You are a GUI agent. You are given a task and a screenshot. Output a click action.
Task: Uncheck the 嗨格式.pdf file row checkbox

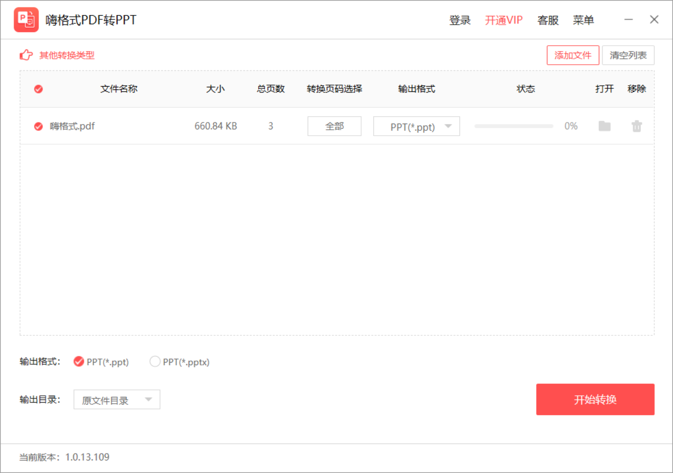pyautogui.click(x=38, y=127)
